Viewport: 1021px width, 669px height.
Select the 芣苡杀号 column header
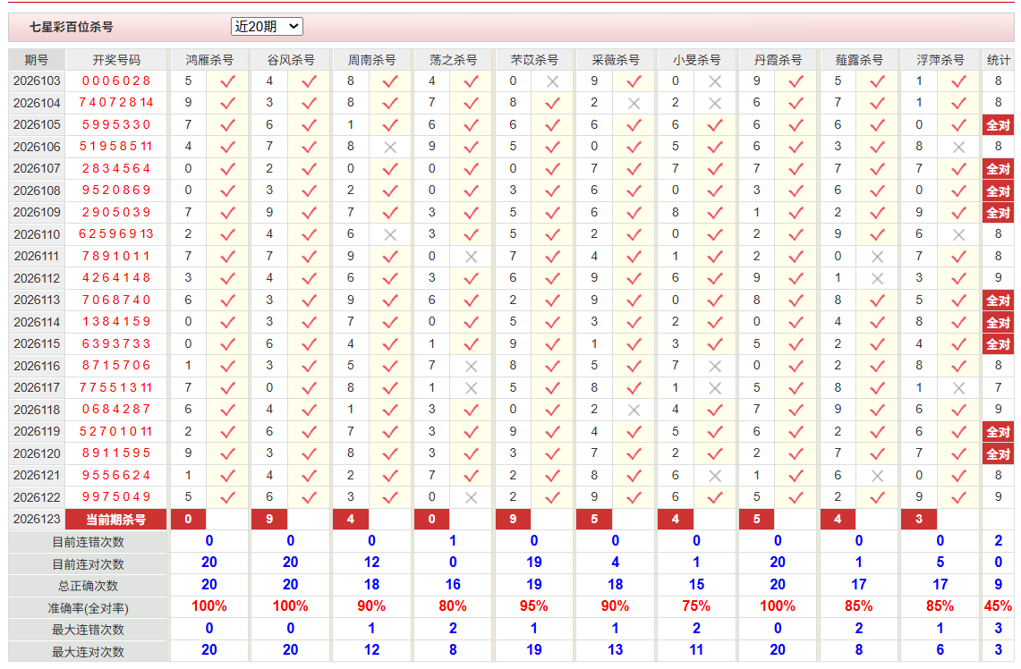click(534, 60)
